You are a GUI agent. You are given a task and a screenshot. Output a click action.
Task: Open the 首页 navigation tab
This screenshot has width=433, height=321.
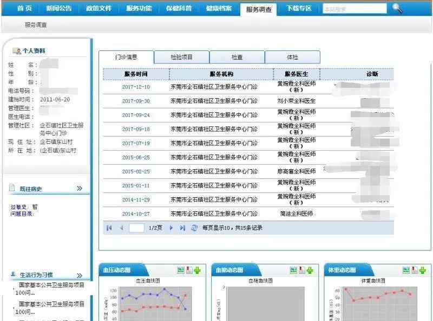24,8
